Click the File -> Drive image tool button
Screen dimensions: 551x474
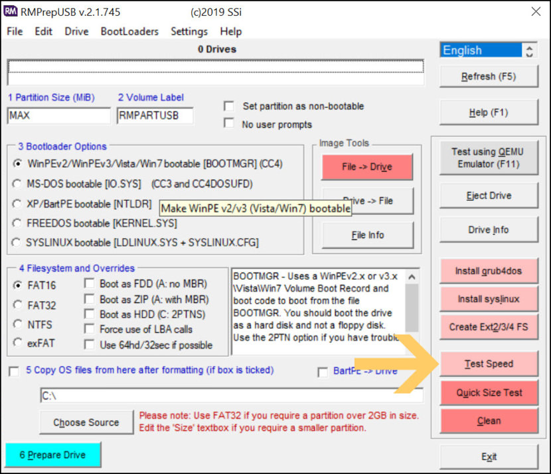[367, 168]
